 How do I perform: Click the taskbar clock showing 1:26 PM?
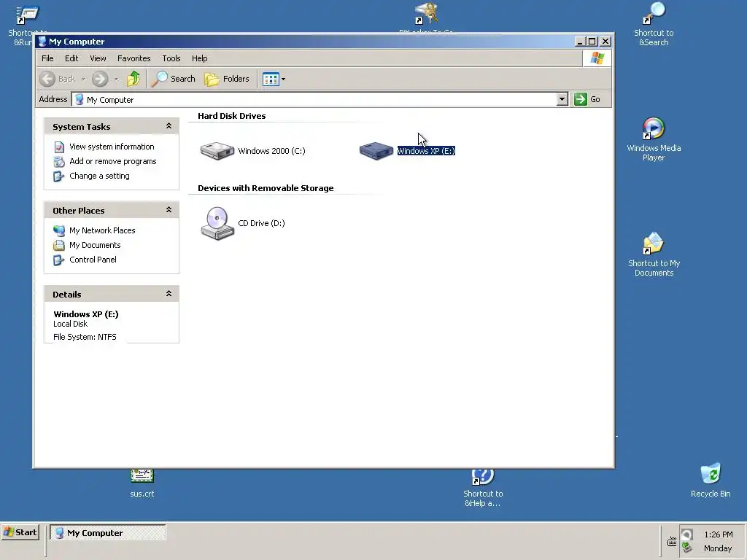(718, 534)
